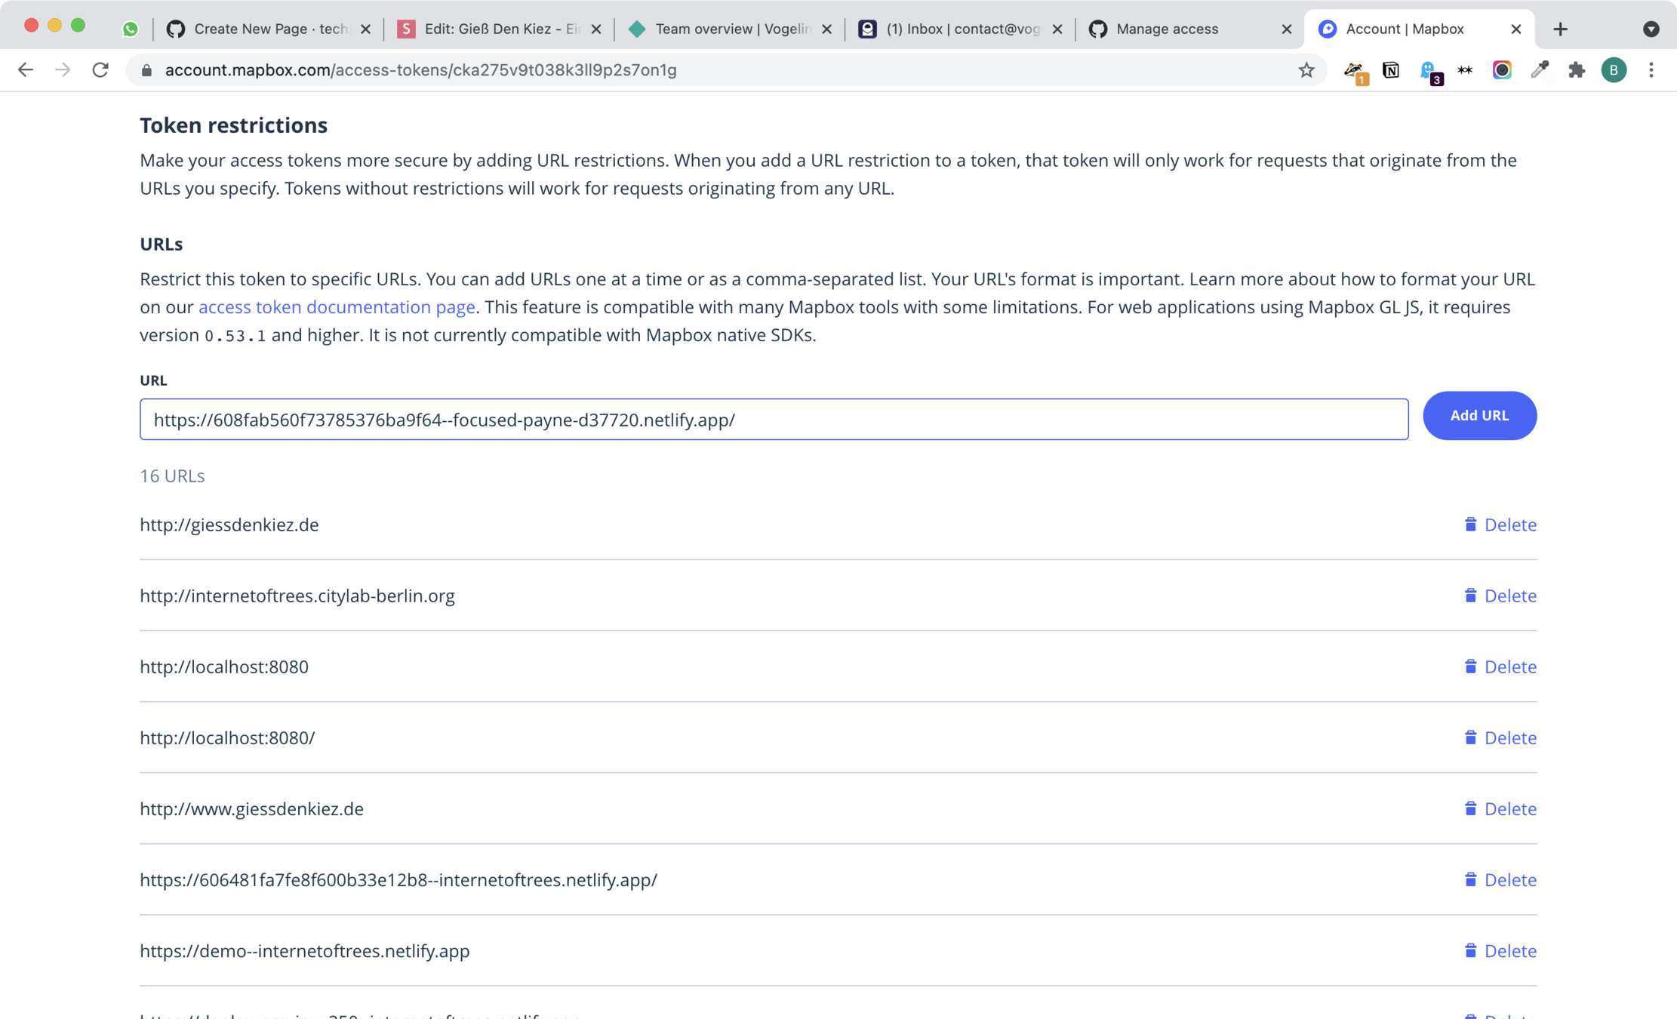
Task: Reload the current page
Action: 100,70
